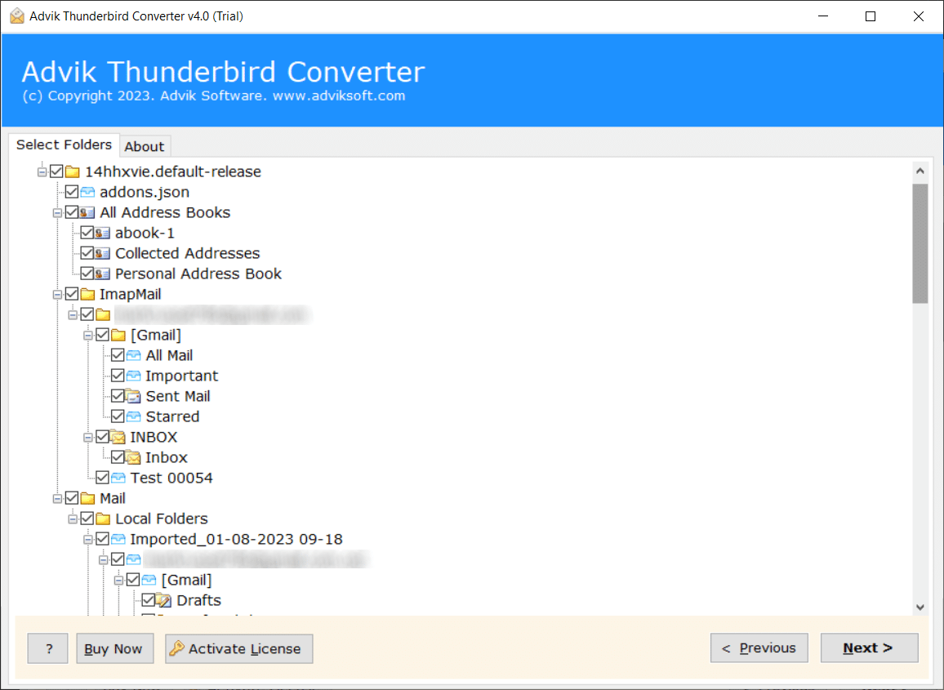Click the inbox folder icon beside INBOX
Viewport: 944px width, 690px height.
(x=118, y=438)
